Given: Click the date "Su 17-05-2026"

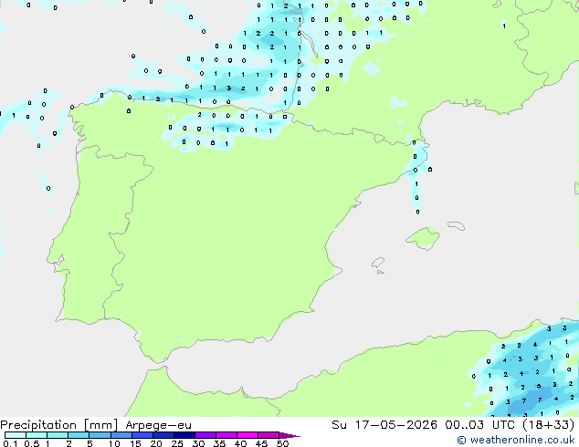Looking at the screenshot, I should point(384,424).
